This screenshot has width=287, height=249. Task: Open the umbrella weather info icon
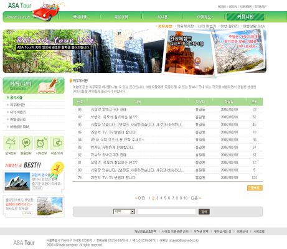[11, 143]
